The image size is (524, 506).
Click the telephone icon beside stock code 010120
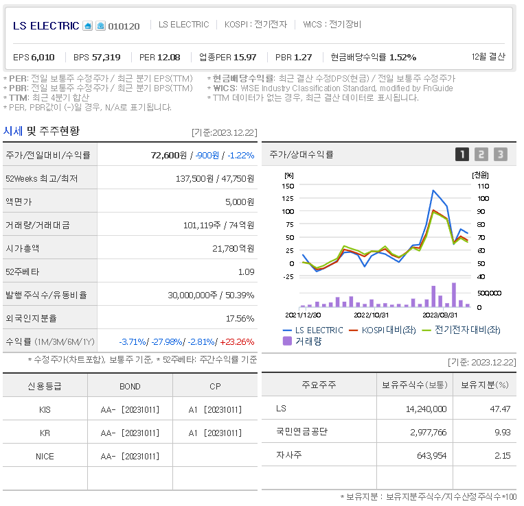coord(100,25)
